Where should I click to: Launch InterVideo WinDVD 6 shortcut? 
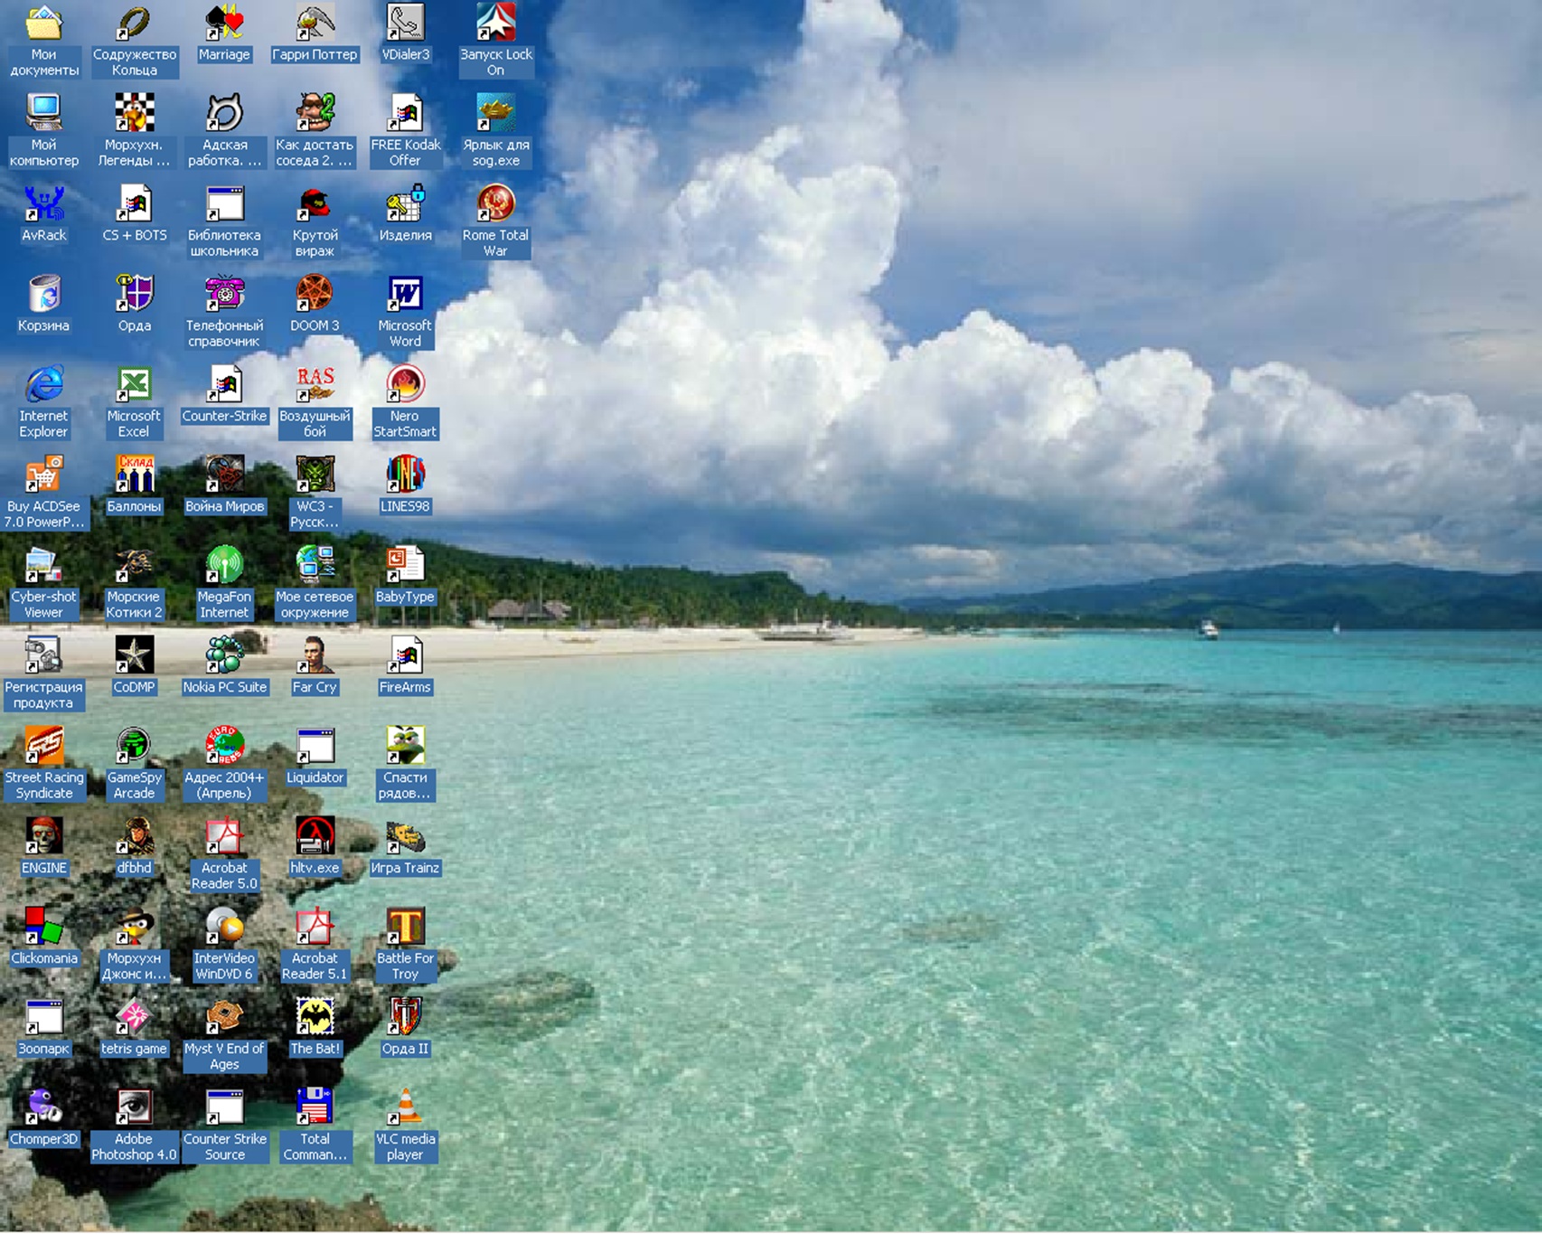coord(224,927)
